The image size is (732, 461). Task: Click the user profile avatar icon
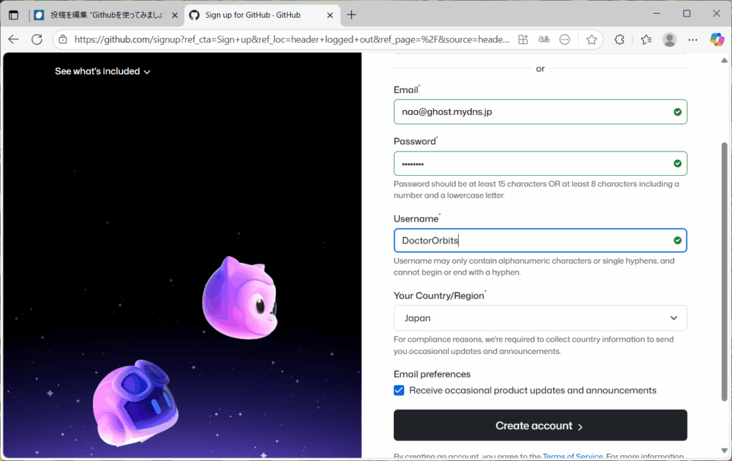(x=669, y=40)
